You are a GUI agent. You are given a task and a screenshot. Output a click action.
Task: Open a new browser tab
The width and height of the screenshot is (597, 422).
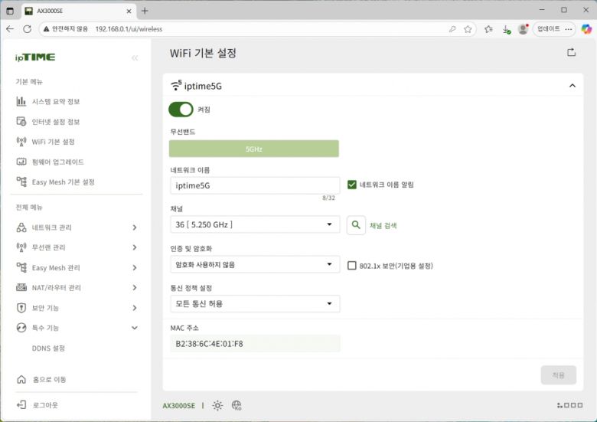(x=145, y=11)
